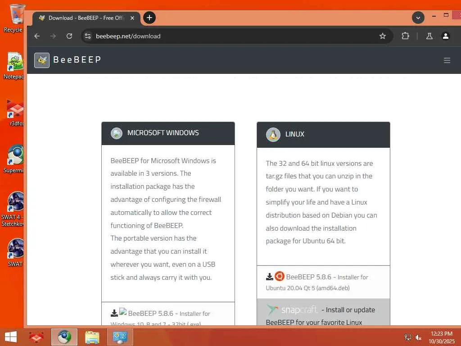This screenshot has height=346, width=461.
Task: Click the BeeBEEP bee logo
Action: (x=42, y=60)
